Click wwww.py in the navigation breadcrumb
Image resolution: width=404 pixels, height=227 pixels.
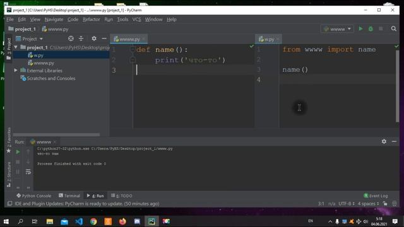pyautogui.click(x=55, y=29)
